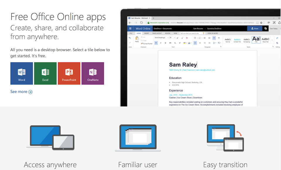
Task: Switch to the REVIEW ribbon tab
Action: (167, 33)
